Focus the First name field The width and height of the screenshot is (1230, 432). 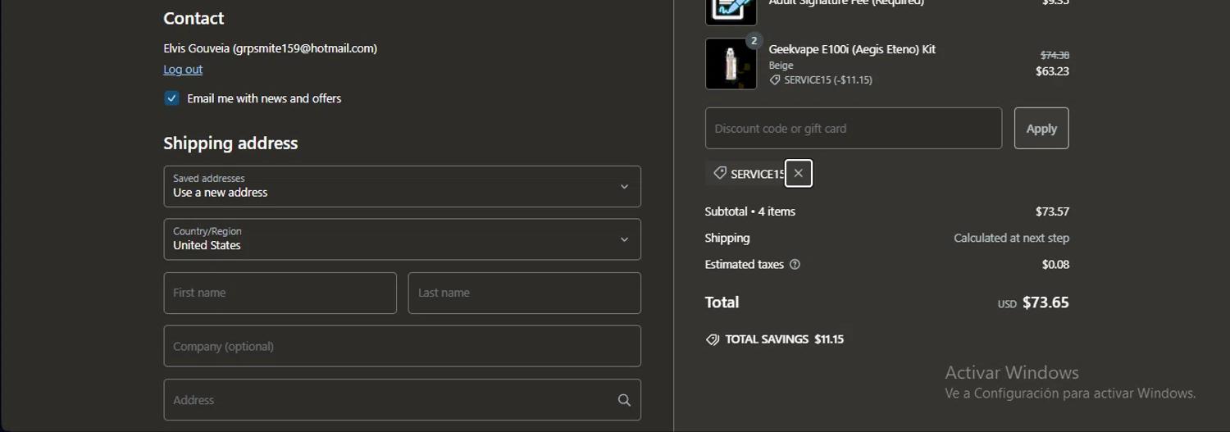click(x=280, y=293)
